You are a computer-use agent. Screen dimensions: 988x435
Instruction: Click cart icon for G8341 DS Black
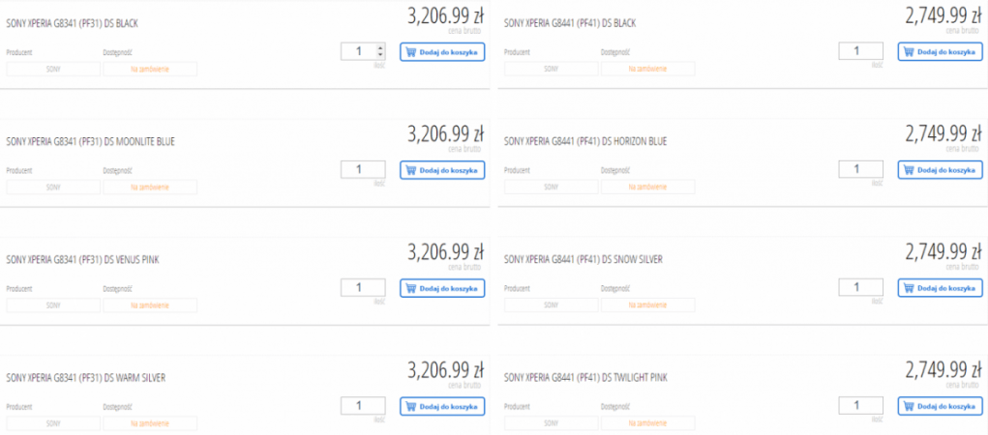410,52
